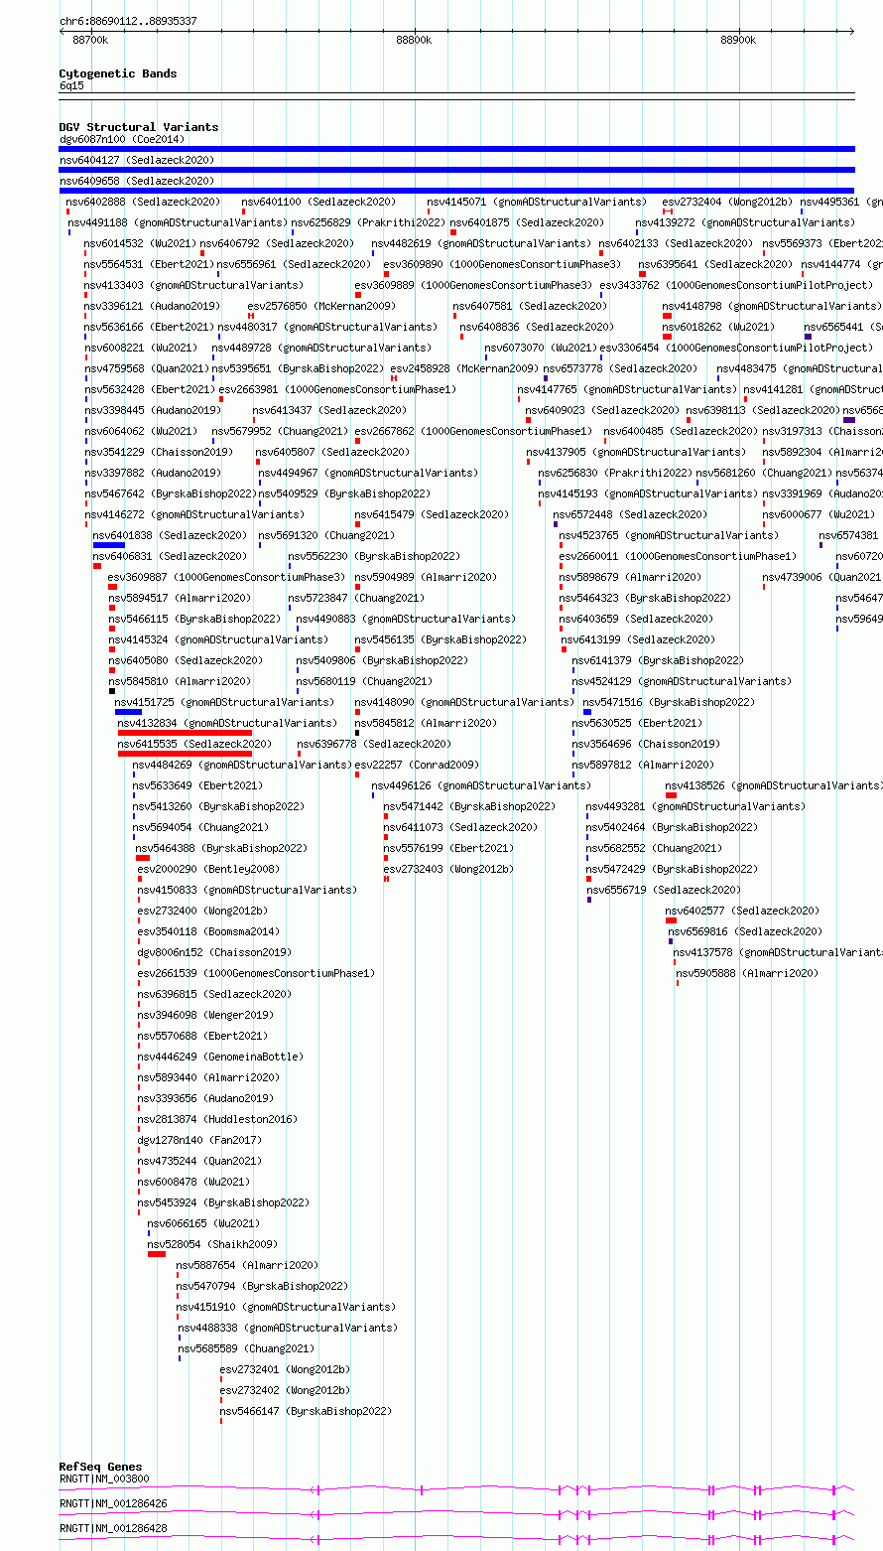Screen dimensions: 883x1551
Task: Click the blue bar under nsv4151725
Action: (x=128, y=712)
